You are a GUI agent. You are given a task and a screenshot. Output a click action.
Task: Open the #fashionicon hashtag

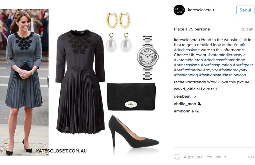pyautogui.click(x=234, y=75)
